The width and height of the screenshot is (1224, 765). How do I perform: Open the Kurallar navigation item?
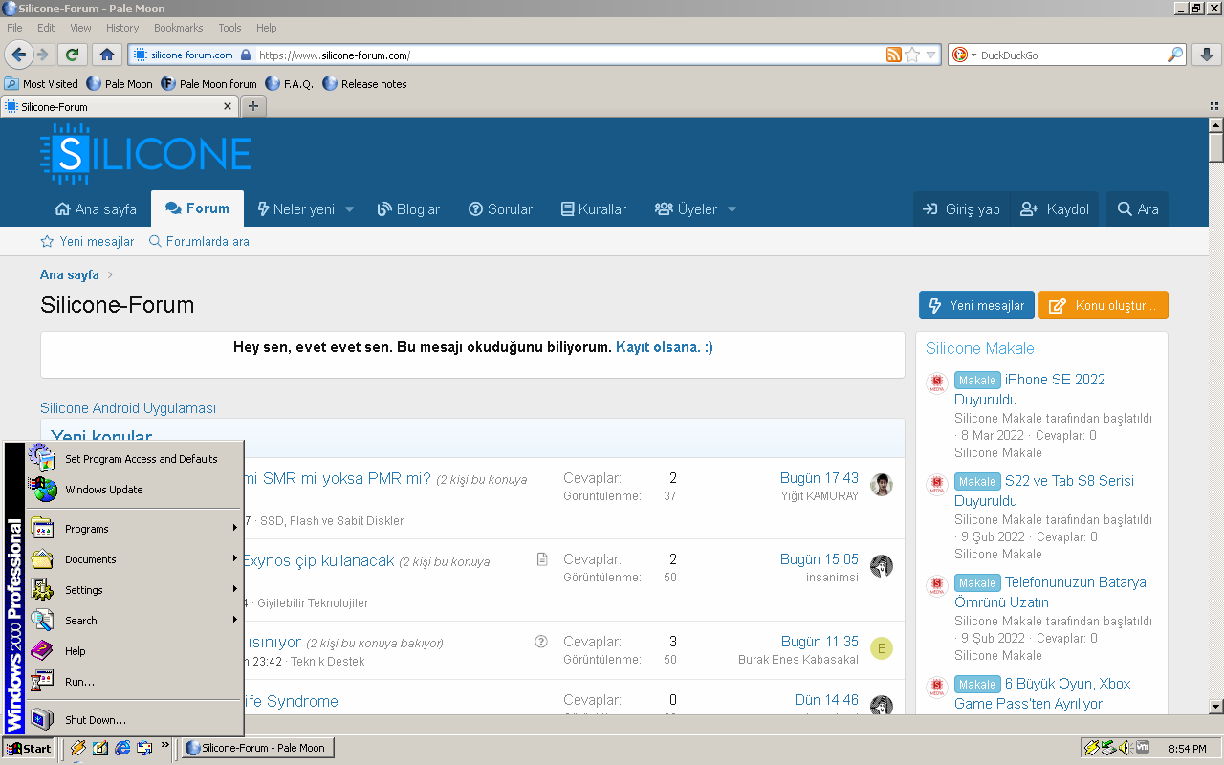[594, 209]
